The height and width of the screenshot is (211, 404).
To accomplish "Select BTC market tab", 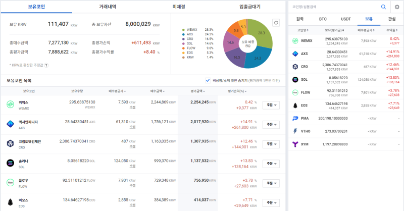I will tap(323, 19).
